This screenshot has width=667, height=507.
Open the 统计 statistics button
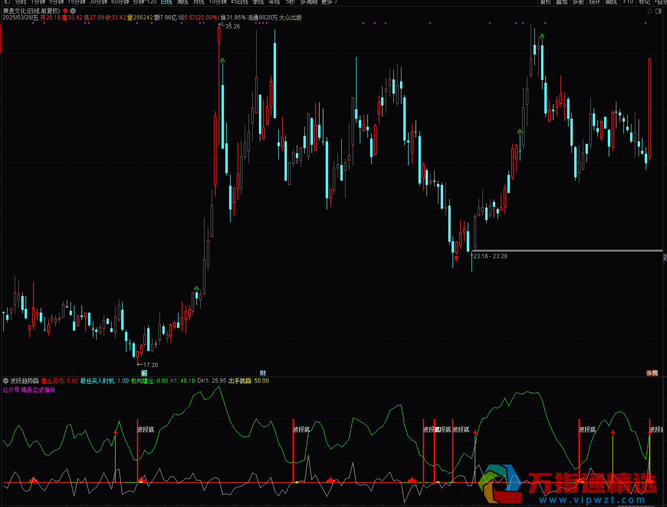pos(595,2)
